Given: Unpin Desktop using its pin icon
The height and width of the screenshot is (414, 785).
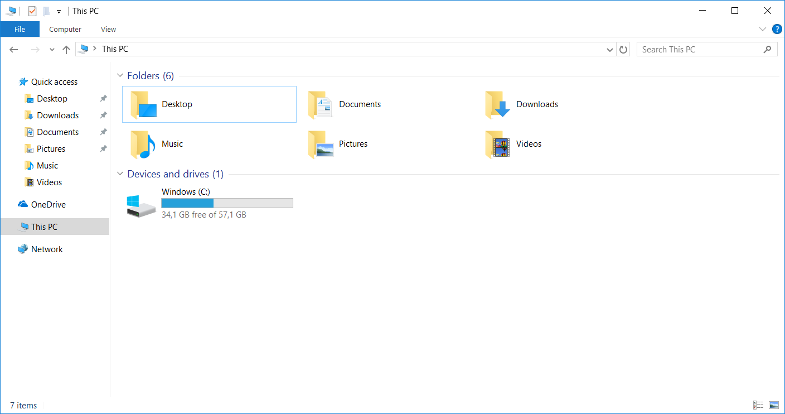Looking at the screenshot, I should (103, 99).
